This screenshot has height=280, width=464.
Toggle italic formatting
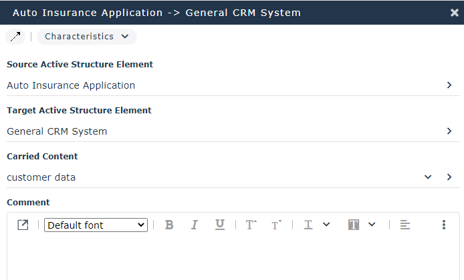tap(195, 225)
